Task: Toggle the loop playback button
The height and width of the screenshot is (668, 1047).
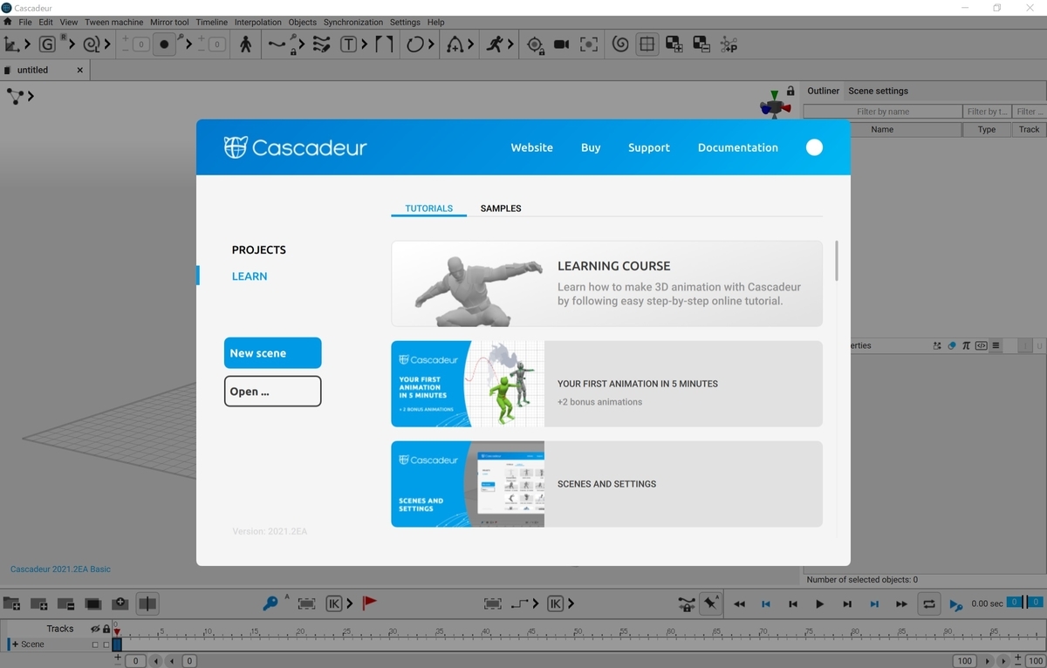Action: click(929, 603)
